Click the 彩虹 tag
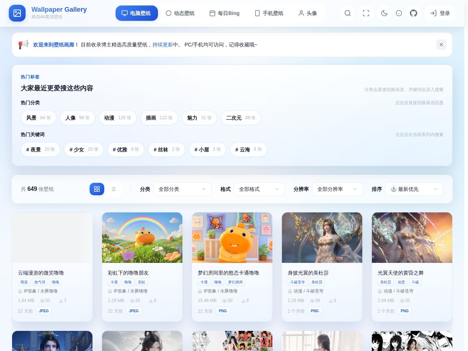This screenshot has height=351, width=468. coord(142,282)
